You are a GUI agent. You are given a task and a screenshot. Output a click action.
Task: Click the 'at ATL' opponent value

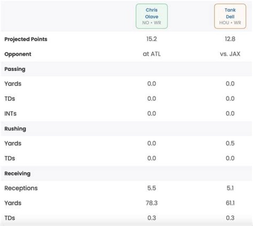[x=152, y=54]
